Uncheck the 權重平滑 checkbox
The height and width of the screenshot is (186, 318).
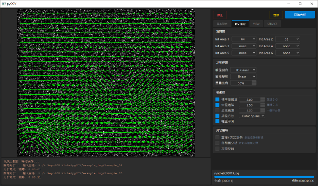[x=217, y=121]
